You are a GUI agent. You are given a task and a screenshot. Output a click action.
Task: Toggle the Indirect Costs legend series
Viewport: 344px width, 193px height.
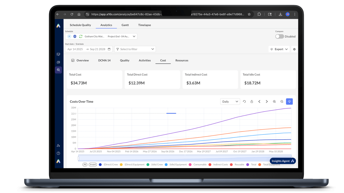point(218,165)
